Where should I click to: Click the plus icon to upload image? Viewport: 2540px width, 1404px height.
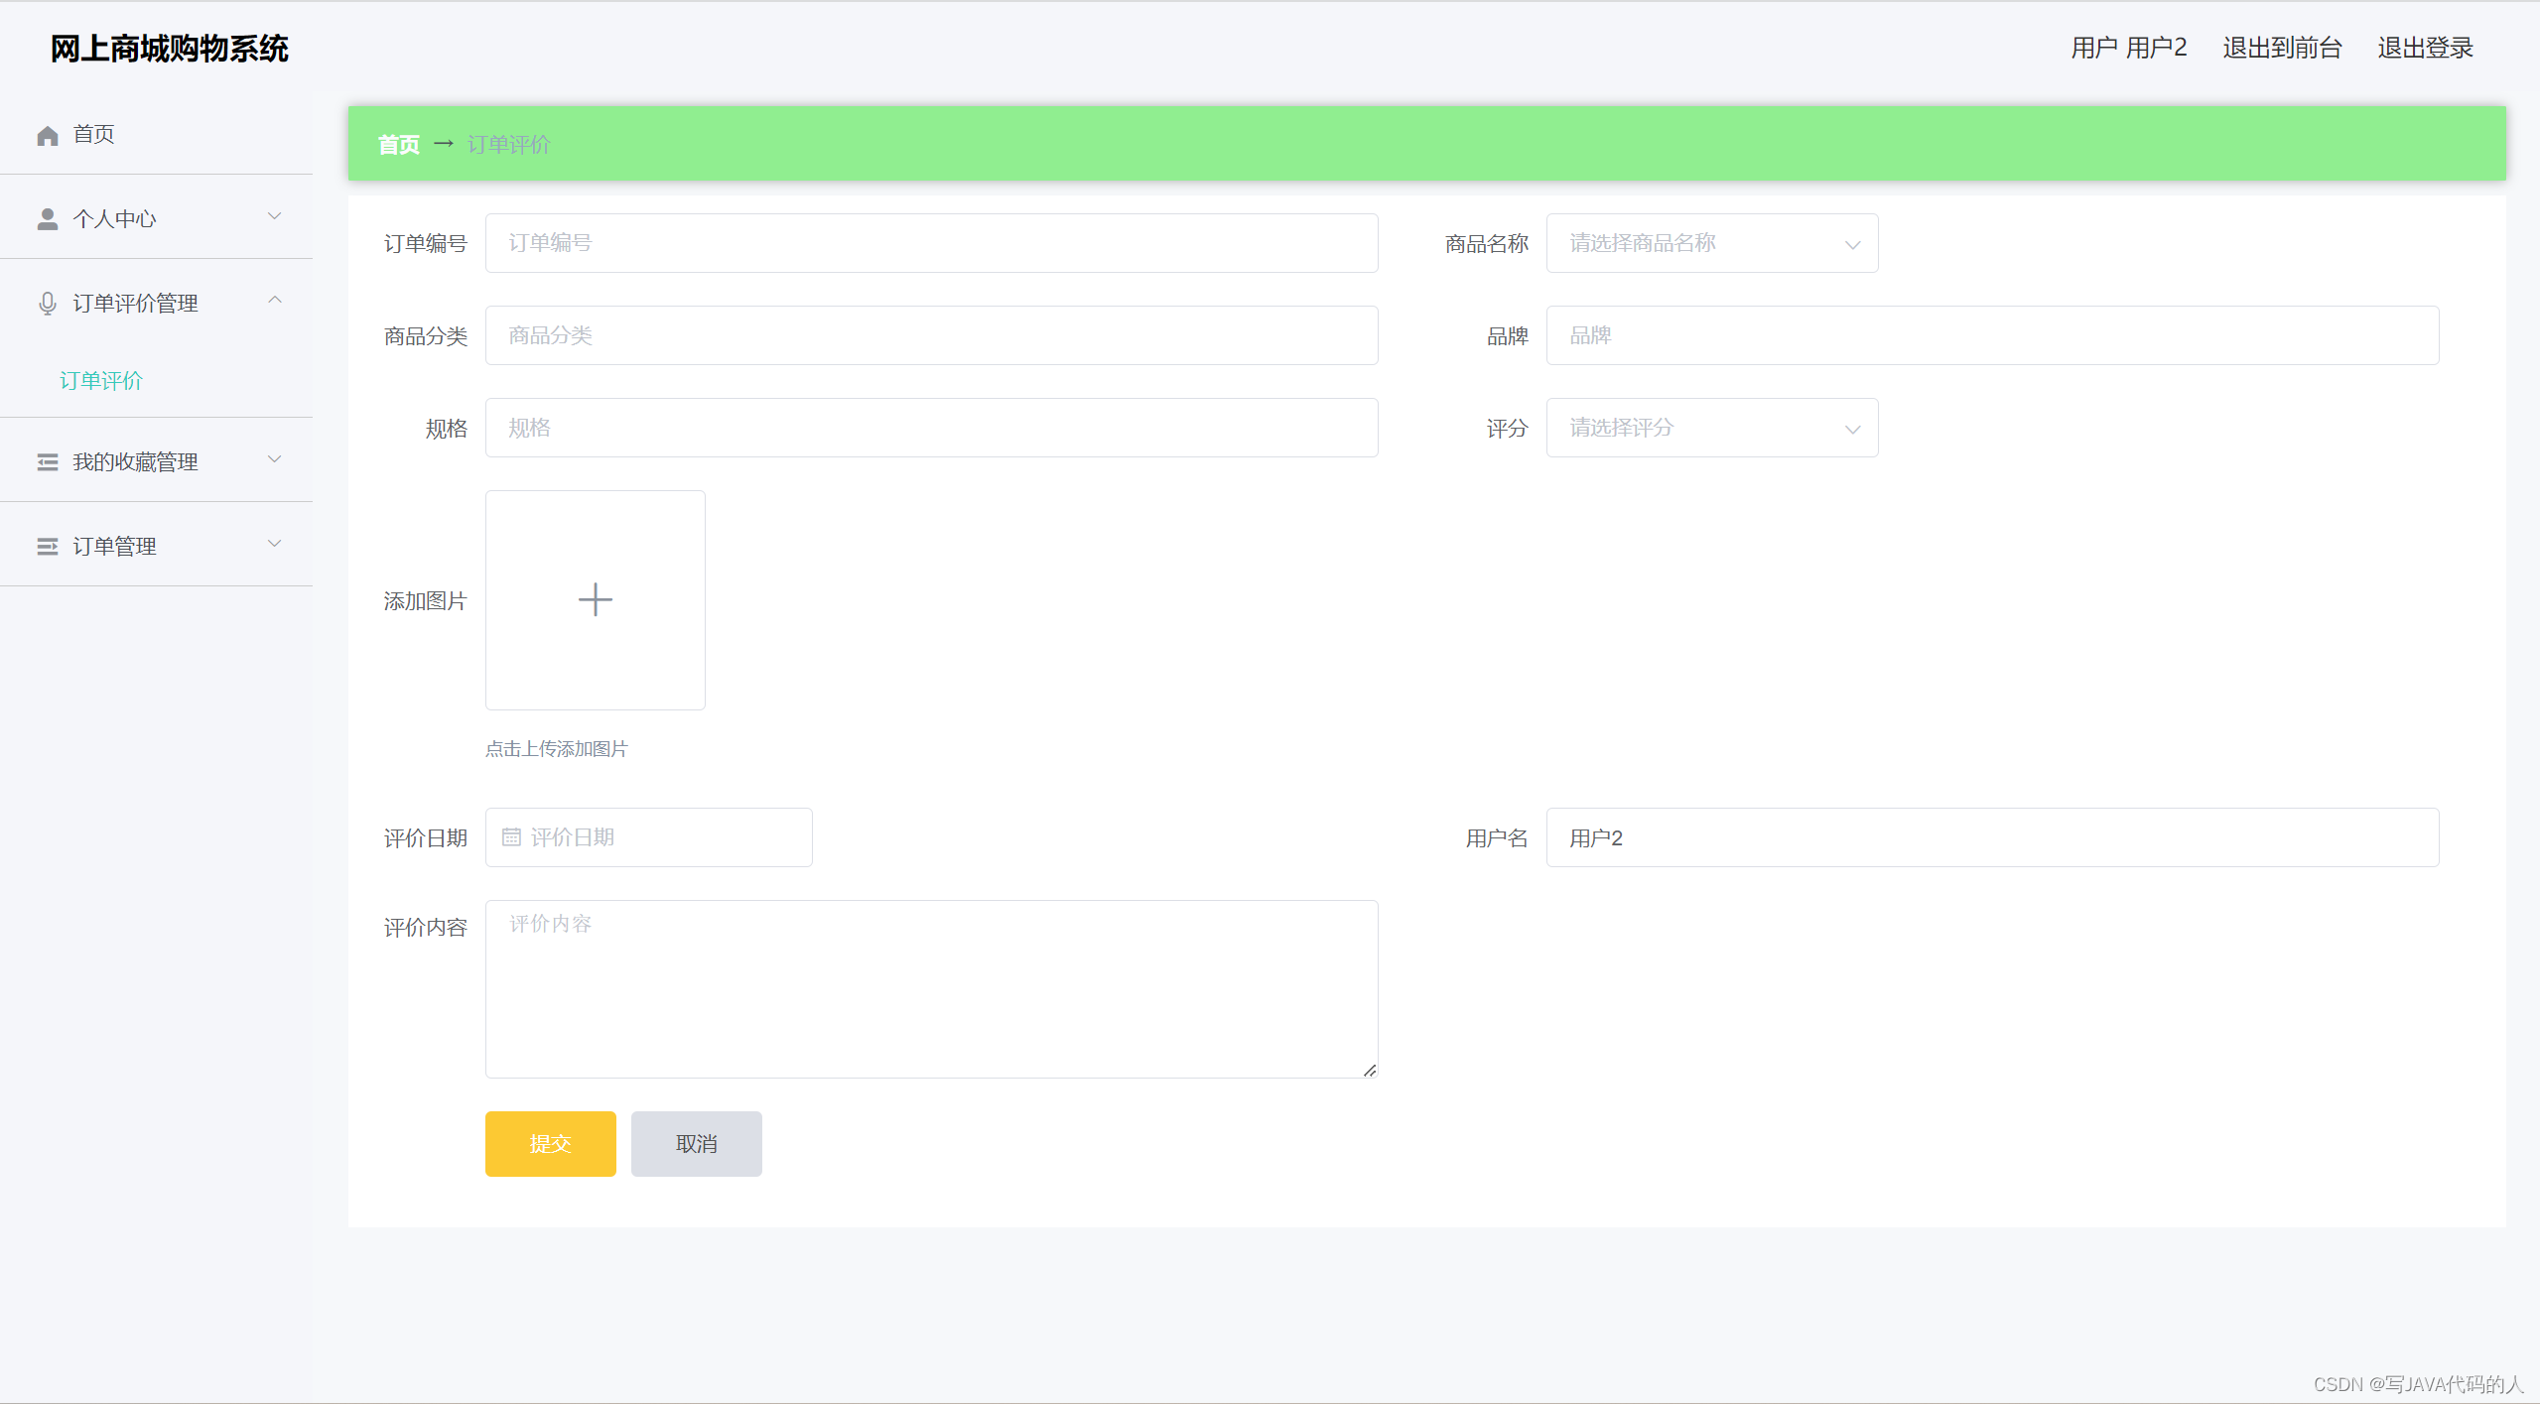click(x=595, y=600)
